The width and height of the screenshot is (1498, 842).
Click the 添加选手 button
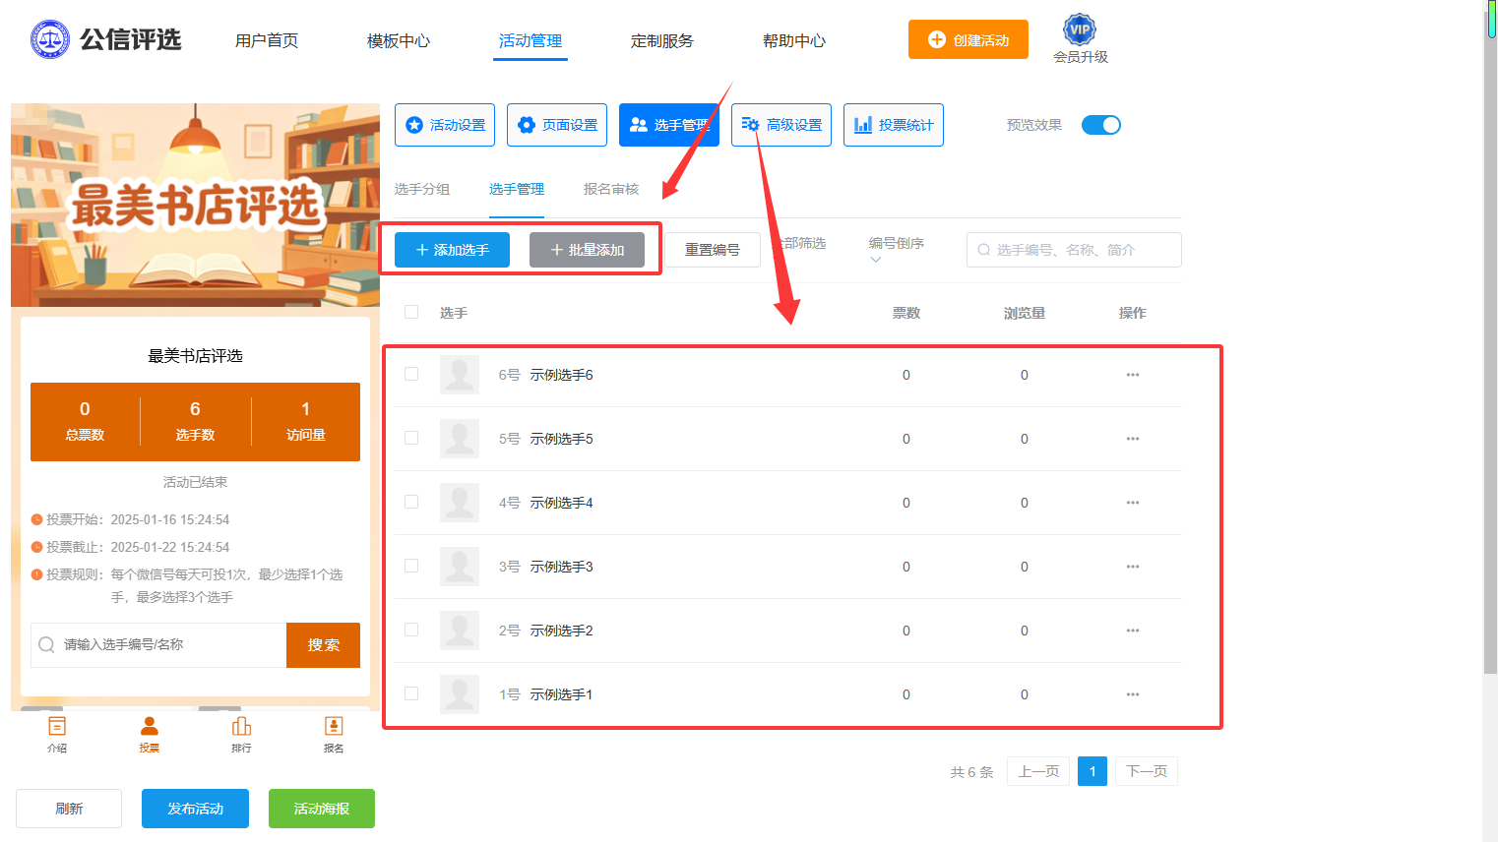click(x=452, y=250)
